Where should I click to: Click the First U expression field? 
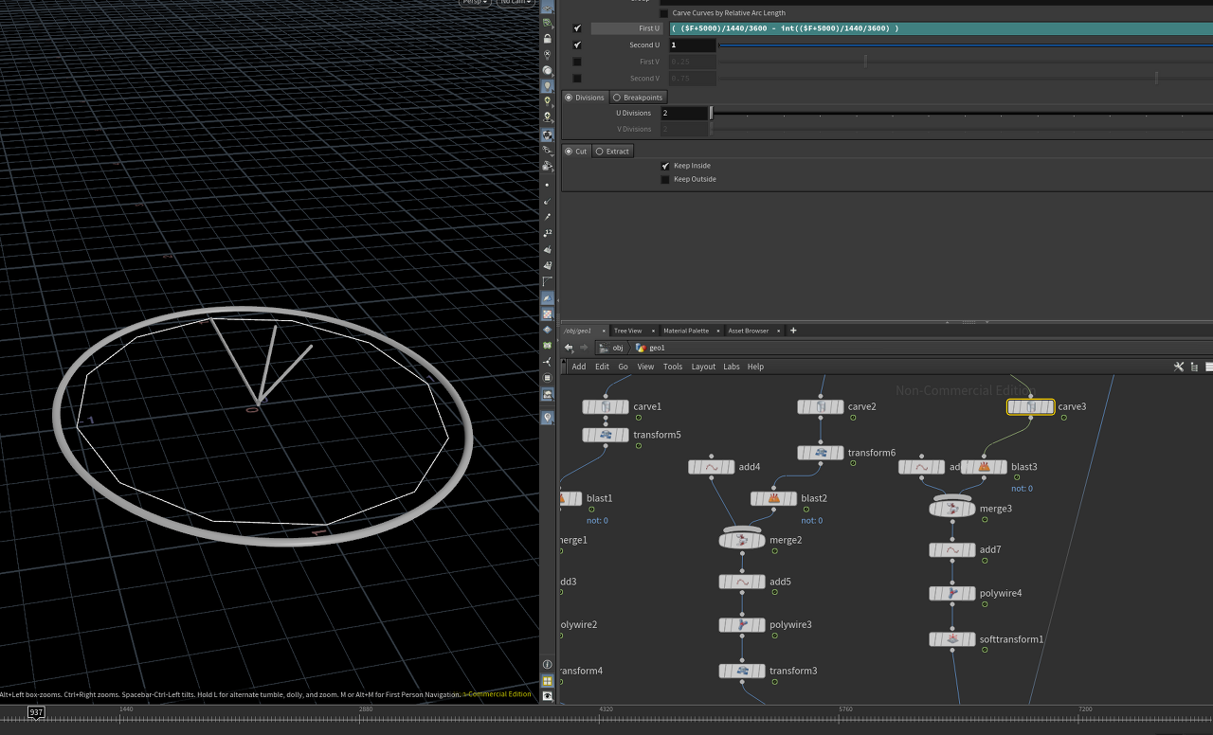tap(940, 28)
